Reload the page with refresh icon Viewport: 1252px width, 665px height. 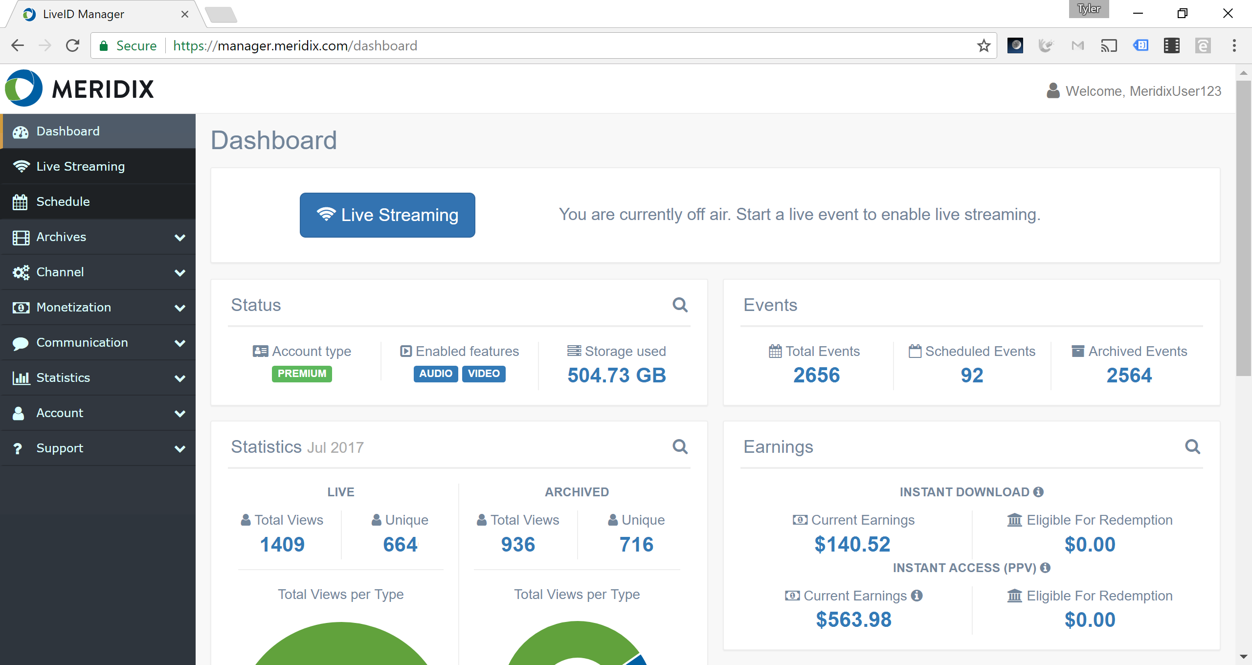(x=73, y=46)
